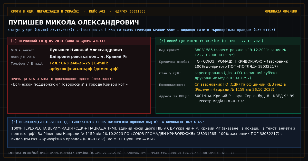Click the 'Статус у ЄДР' subtitle line
This screenshot has height=161, width=308.
tap(142, 30)
